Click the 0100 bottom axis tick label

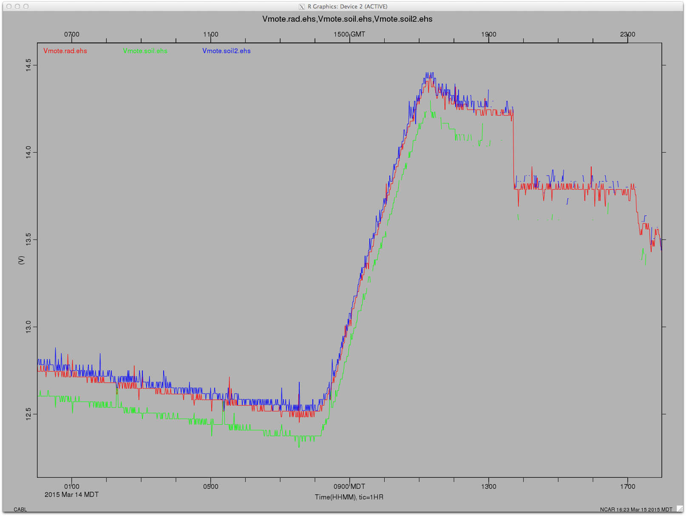[71, 487]
